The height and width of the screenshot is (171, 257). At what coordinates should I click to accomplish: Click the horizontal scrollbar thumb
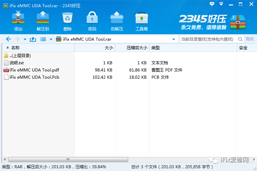click(68, 159)
